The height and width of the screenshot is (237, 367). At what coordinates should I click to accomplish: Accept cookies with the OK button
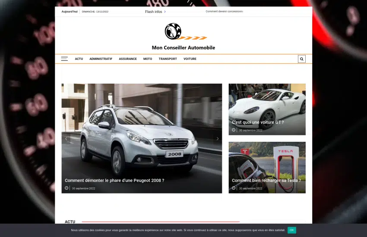coord(292,230)
